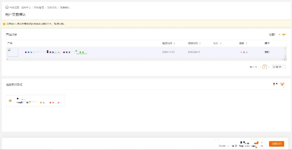Select page 1 in pagination

[265, 67]
